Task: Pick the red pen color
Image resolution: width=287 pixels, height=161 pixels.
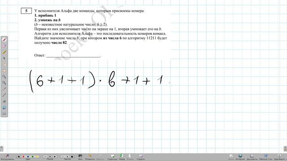Action: tap(23, 157)
